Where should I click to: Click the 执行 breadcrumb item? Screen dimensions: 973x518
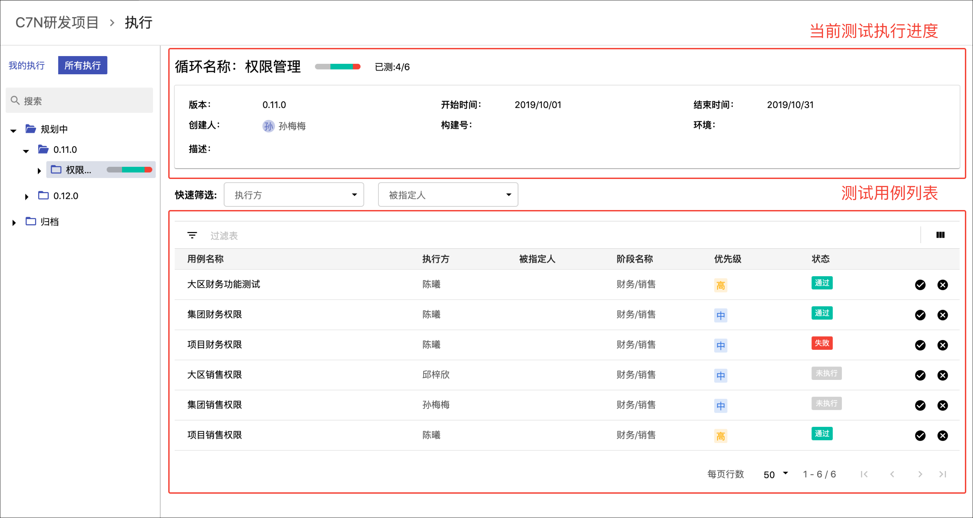pos(139,23)
